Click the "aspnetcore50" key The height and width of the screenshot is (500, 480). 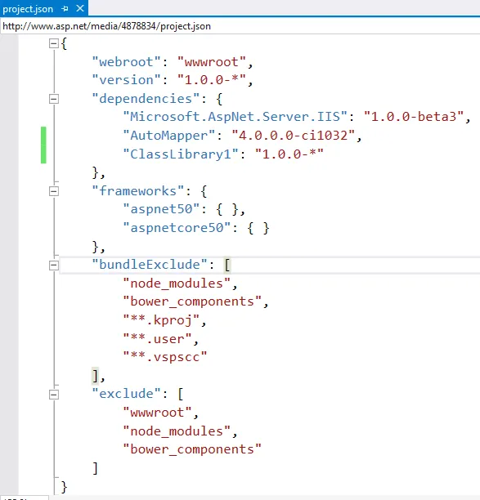177,228
